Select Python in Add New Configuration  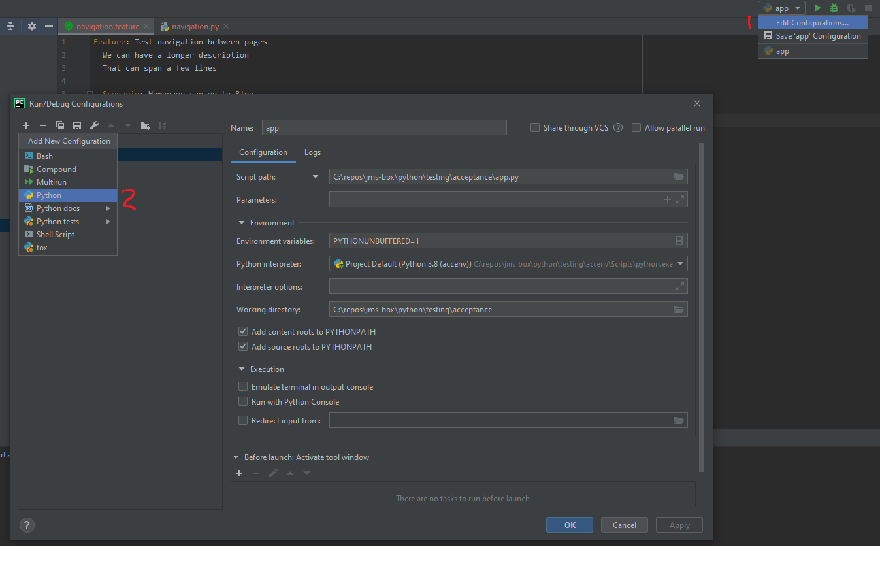point(68,195)
